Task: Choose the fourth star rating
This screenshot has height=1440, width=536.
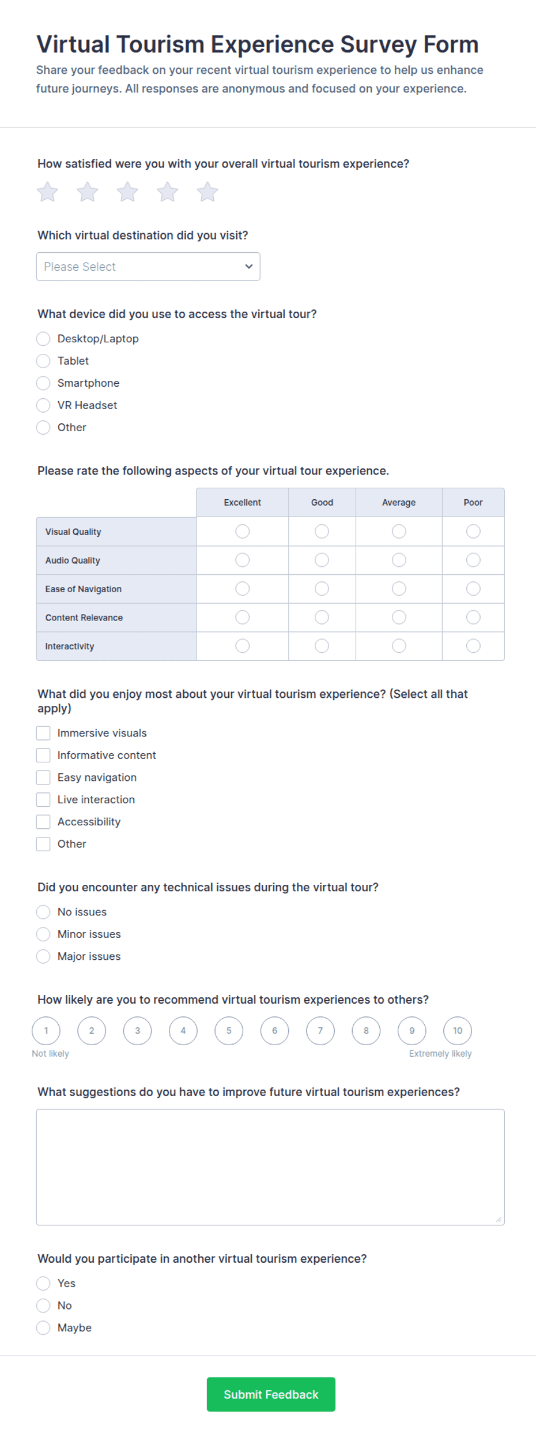Action: tap(168, 192)
